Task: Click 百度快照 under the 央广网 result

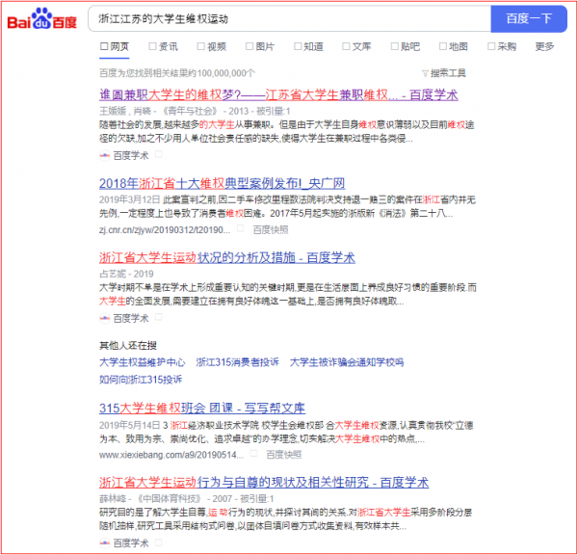Action: 271,230
